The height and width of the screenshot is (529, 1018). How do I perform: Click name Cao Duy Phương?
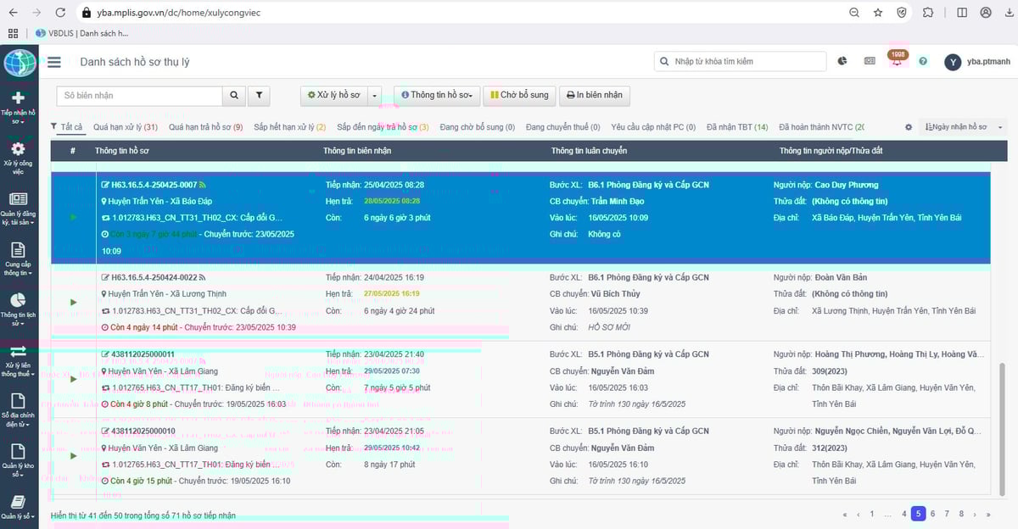point(846,185)
